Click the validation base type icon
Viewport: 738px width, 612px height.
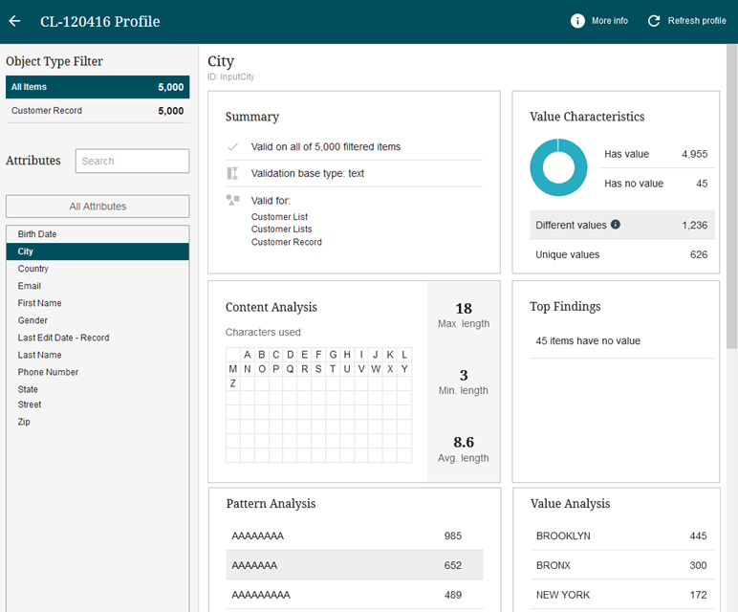click(x=232, y=173)
